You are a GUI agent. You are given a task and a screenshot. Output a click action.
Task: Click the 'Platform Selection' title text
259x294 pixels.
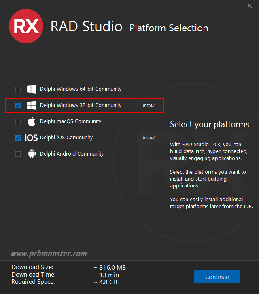(169, 28)
